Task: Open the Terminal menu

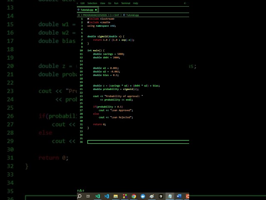Action: 126,3
